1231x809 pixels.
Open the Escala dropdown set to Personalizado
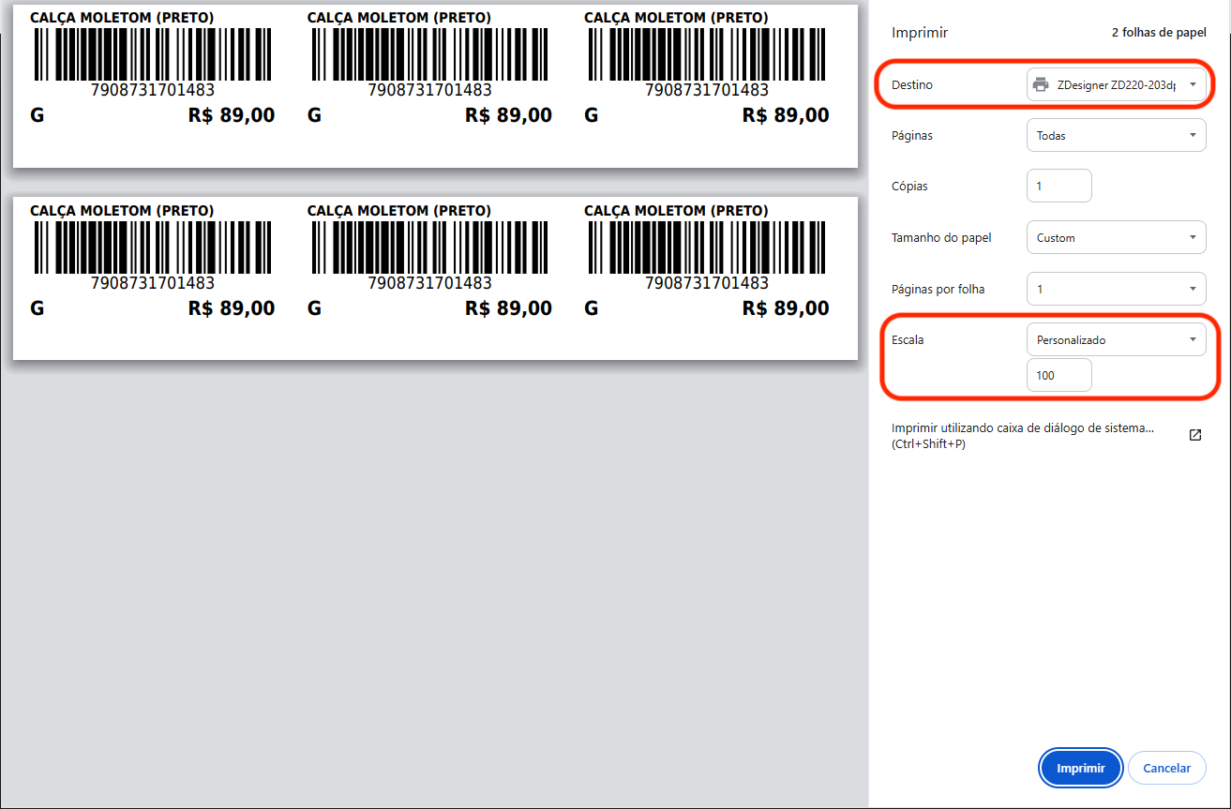(1116, 340)
